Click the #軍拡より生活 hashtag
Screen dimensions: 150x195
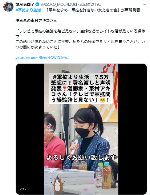(28, 10)
